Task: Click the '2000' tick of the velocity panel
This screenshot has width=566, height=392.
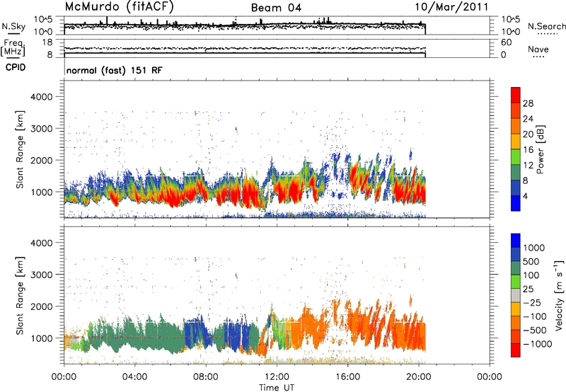Action: pyautogui.click(x=42, y=306)
